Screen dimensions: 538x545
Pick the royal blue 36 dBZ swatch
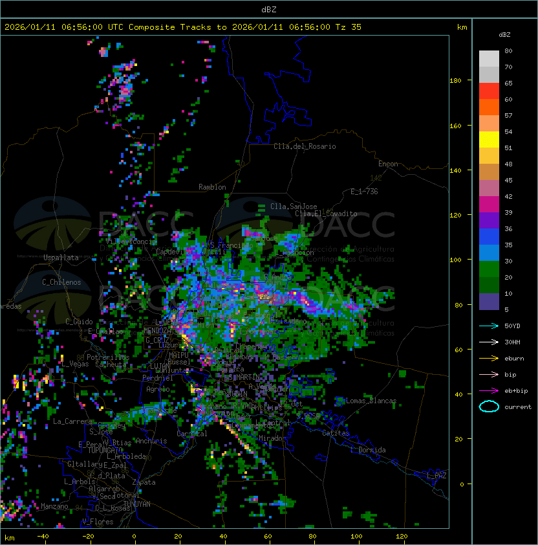click(489, 236)
